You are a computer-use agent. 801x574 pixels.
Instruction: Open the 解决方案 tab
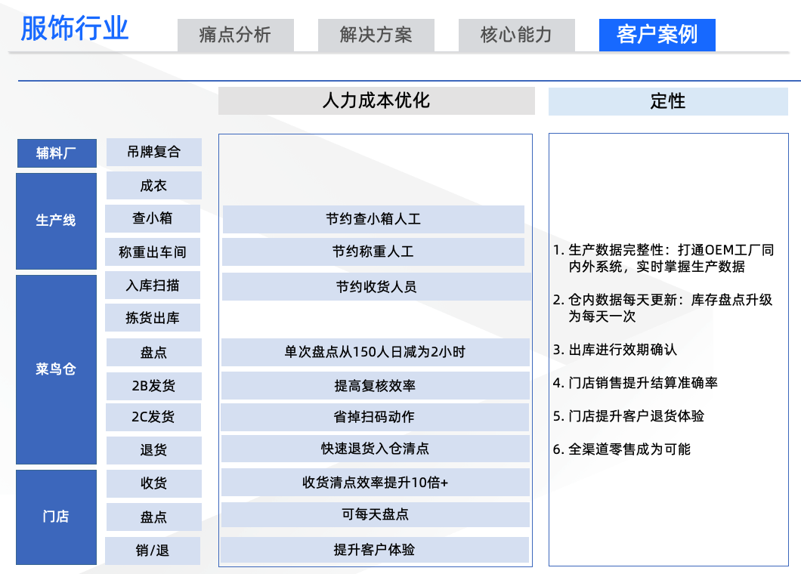tap(376, 34)
